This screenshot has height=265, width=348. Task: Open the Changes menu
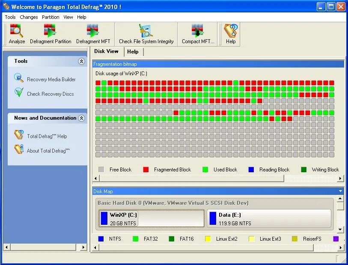[x=29, y=17]
